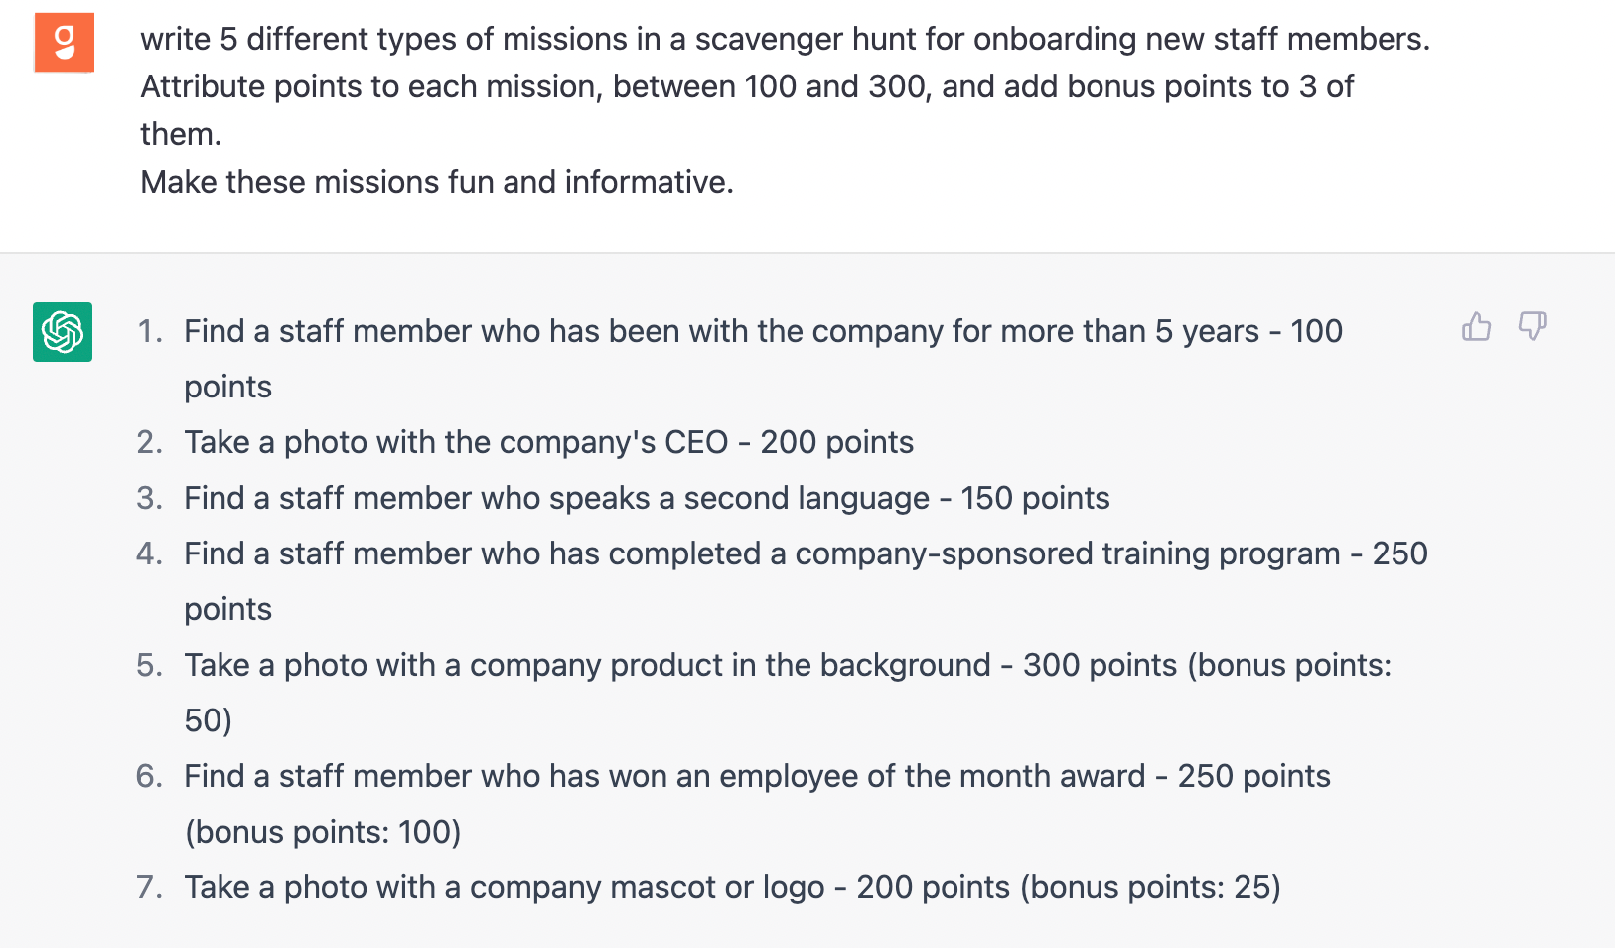Click the 'Make these missions fun' line
The width and height of the screenshot is (1615, 948).
click(x=437, y=182)
